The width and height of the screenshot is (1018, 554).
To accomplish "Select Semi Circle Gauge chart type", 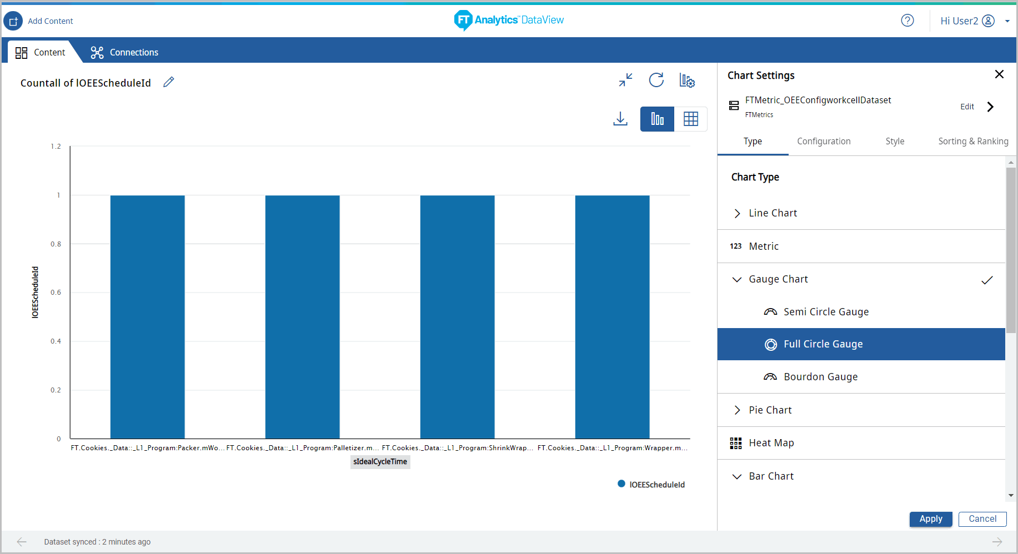I will (825, 312).
